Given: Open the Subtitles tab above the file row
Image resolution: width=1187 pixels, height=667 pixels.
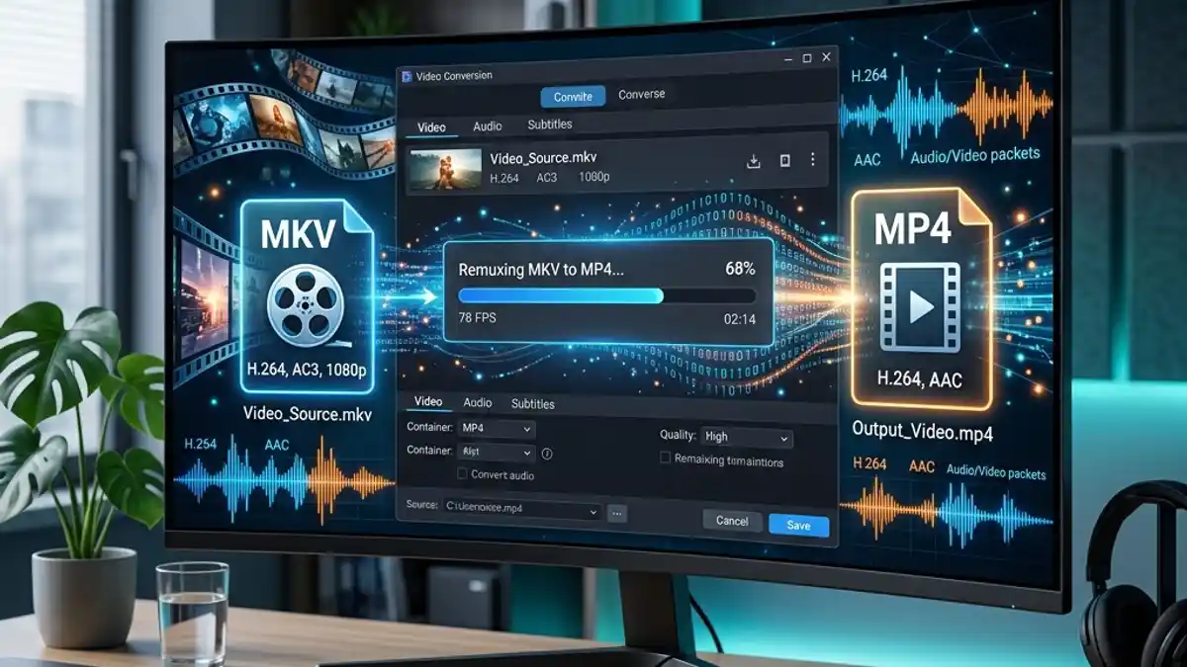Looking at the screenshot, I should (550, 125).
